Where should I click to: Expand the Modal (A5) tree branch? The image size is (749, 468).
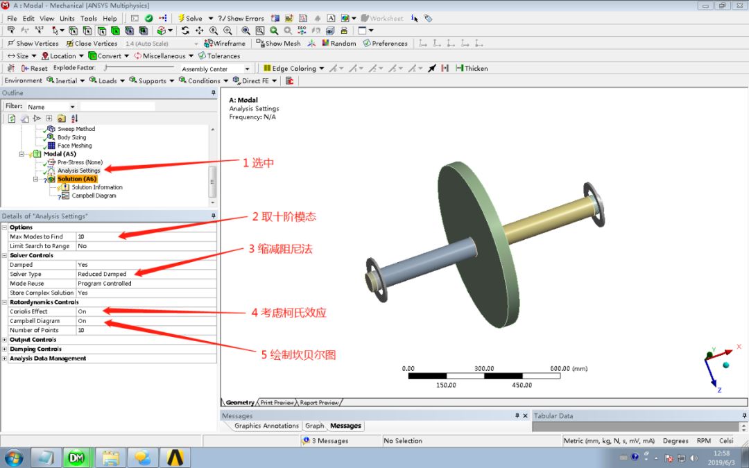21,154
